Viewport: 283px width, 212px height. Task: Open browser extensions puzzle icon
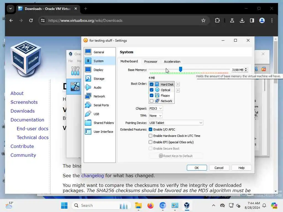[x=217, y=20]
